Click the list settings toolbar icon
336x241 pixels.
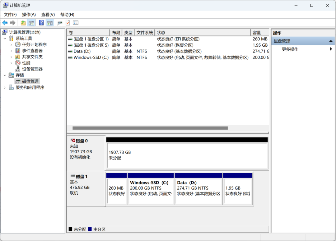point(76,23)
